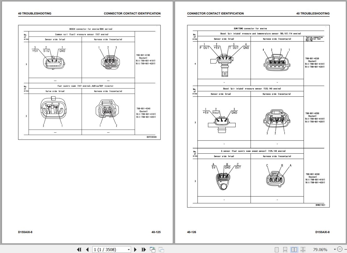Advance to the next page
This screenshot has width=347, height=253.
135,249
